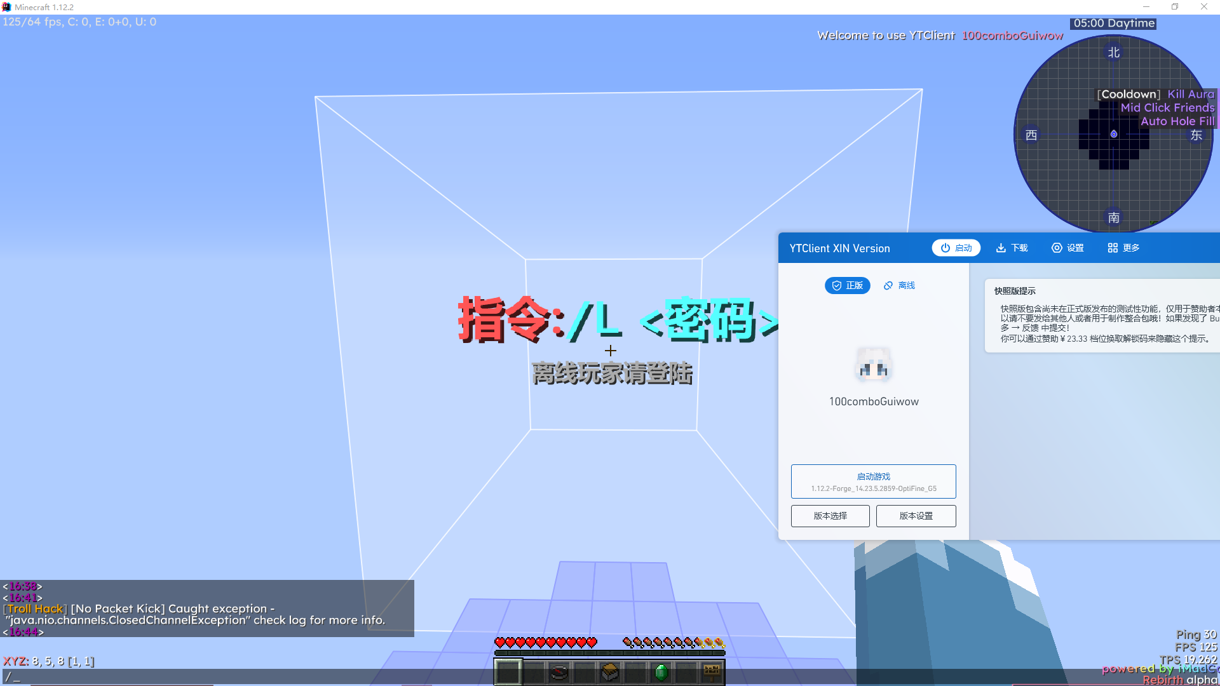Screen dimensions: 1220x686
Task: Click the power icon on 启动 tab
Action: click(x=945, y=248)
